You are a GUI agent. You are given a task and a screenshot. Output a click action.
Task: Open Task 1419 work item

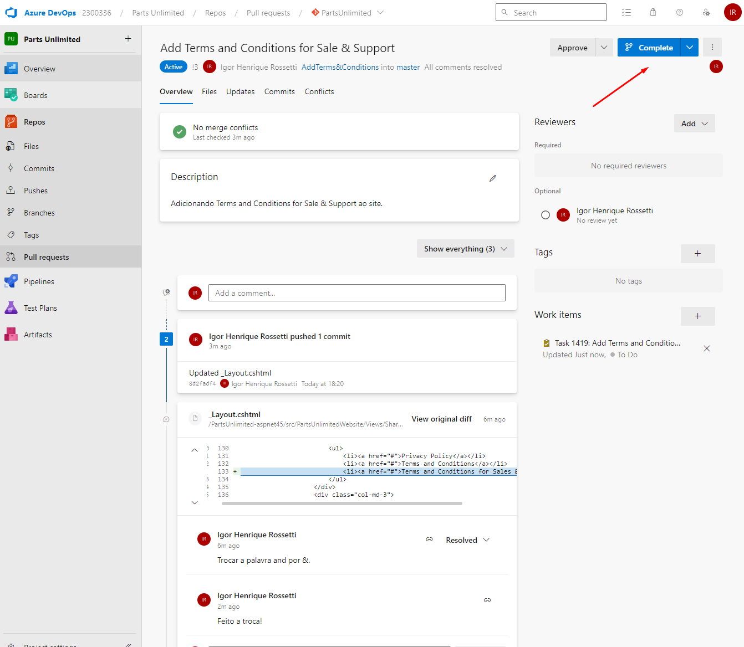(617, 343)
